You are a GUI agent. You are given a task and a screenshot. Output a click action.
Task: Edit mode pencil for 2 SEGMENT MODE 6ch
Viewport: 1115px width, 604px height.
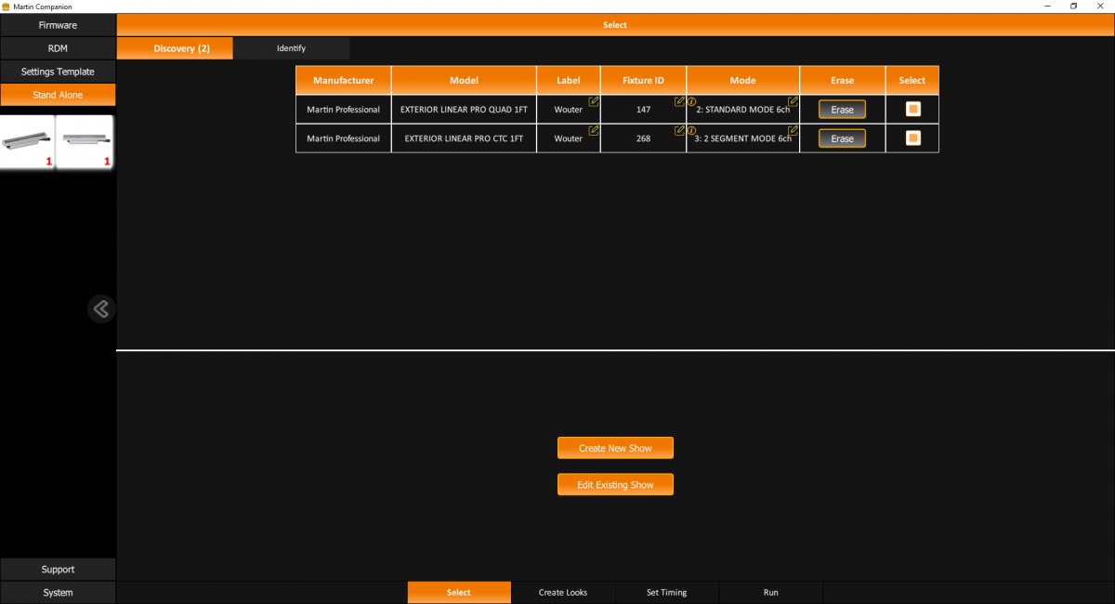(793, 130)
